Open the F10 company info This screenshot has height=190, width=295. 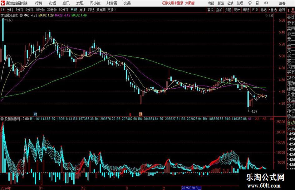[x=255, y=10]
